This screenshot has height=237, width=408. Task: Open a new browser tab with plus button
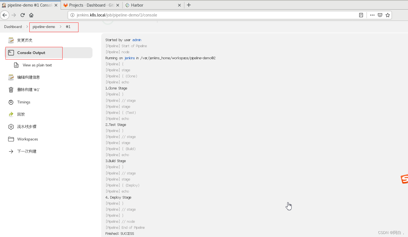click(x=189, y=5)
